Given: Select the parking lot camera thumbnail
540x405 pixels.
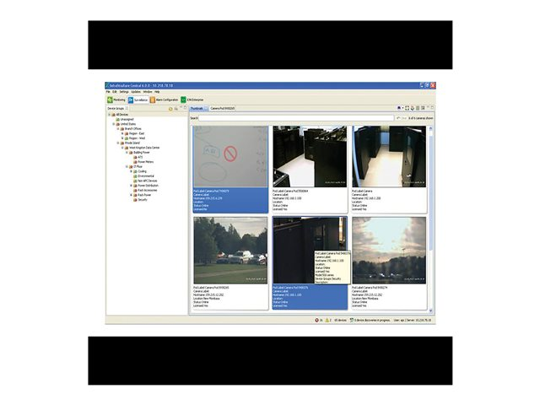Looking at the screenshot, I should (230, 250).
